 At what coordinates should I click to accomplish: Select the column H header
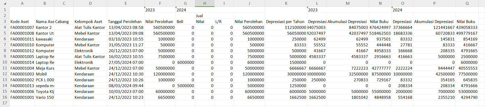pyautogui.click(x=204, y=3)
